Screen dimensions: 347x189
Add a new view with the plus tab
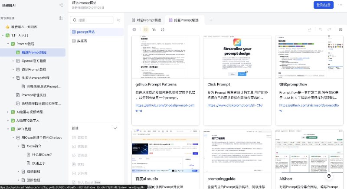point(211,20)
